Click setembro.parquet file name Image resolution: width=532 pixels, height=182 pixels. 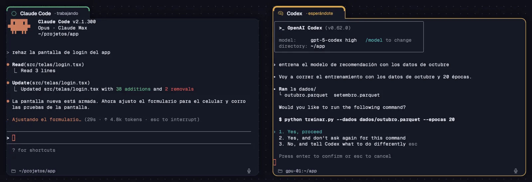pyautogui.click(x=356, y=95)
